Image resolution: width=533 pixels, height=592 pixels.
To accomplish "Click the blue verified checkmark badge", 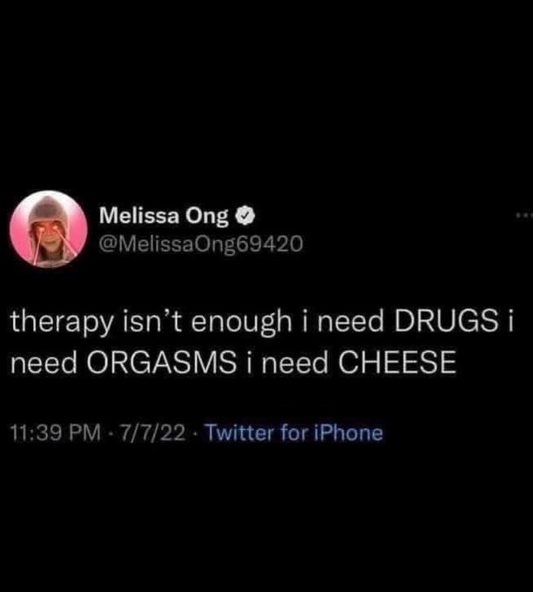I will [246, 216].
